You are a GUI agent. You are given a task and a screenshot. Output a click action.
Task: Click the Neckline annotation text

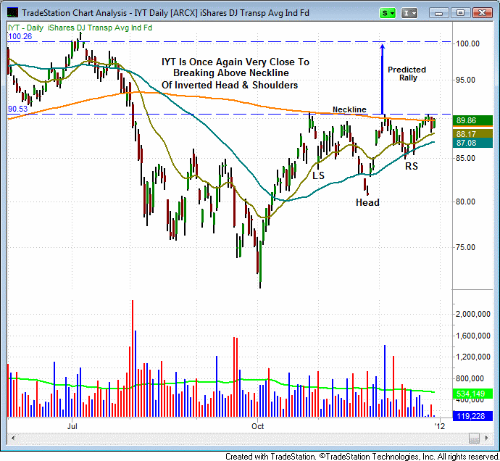tap(349, 109)
